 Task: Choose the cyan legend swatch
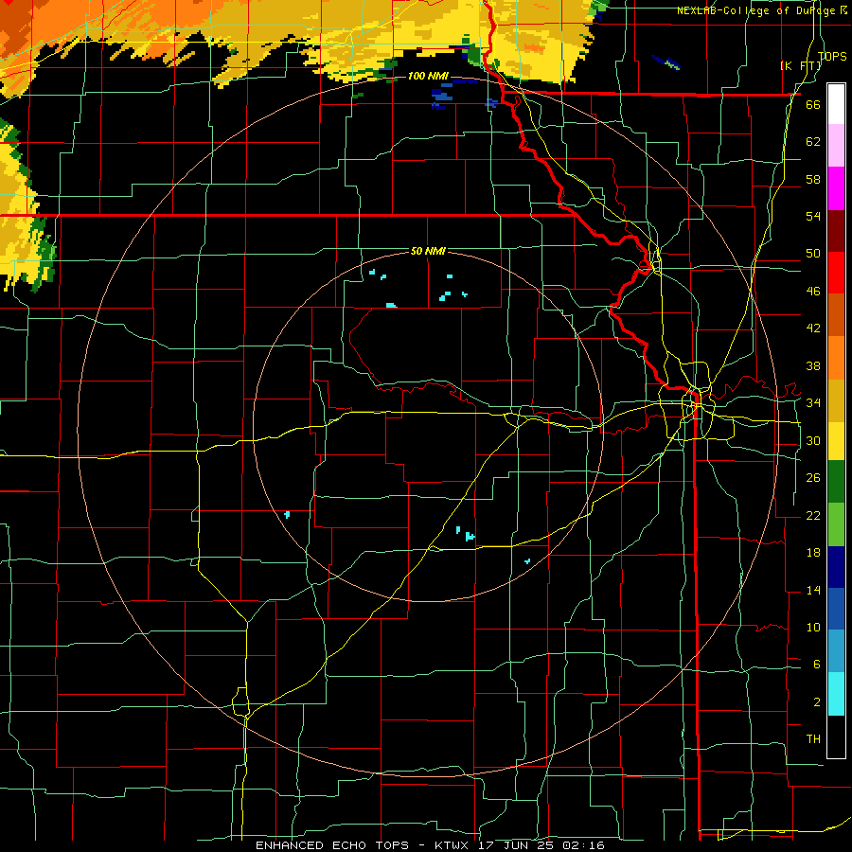point(836,694)
